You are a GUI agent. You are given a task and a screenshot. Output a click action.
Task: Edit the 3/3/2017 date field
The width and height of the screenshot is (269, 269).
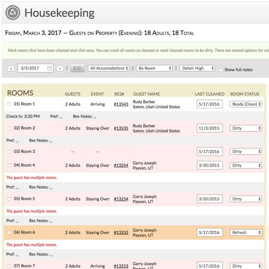tap(35, 68)
